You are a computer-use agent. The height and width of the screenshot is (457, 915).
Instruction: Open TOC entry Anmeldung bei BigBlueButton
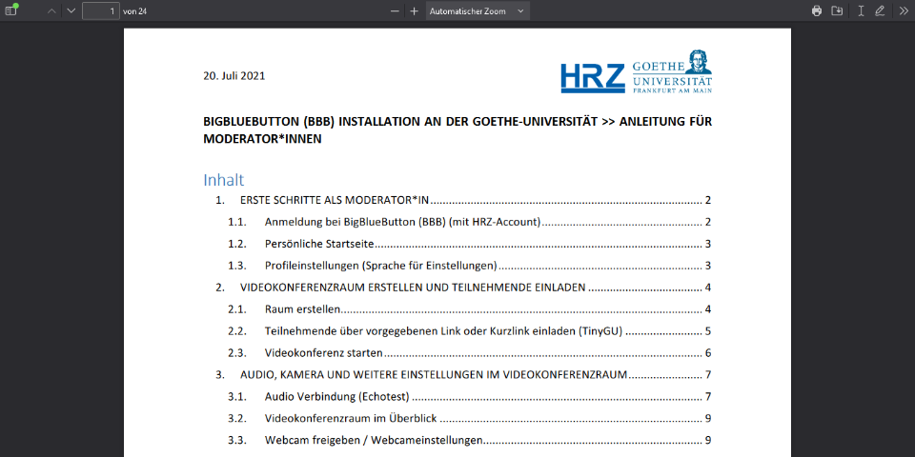pyautogui.click(x=470, y=222)
